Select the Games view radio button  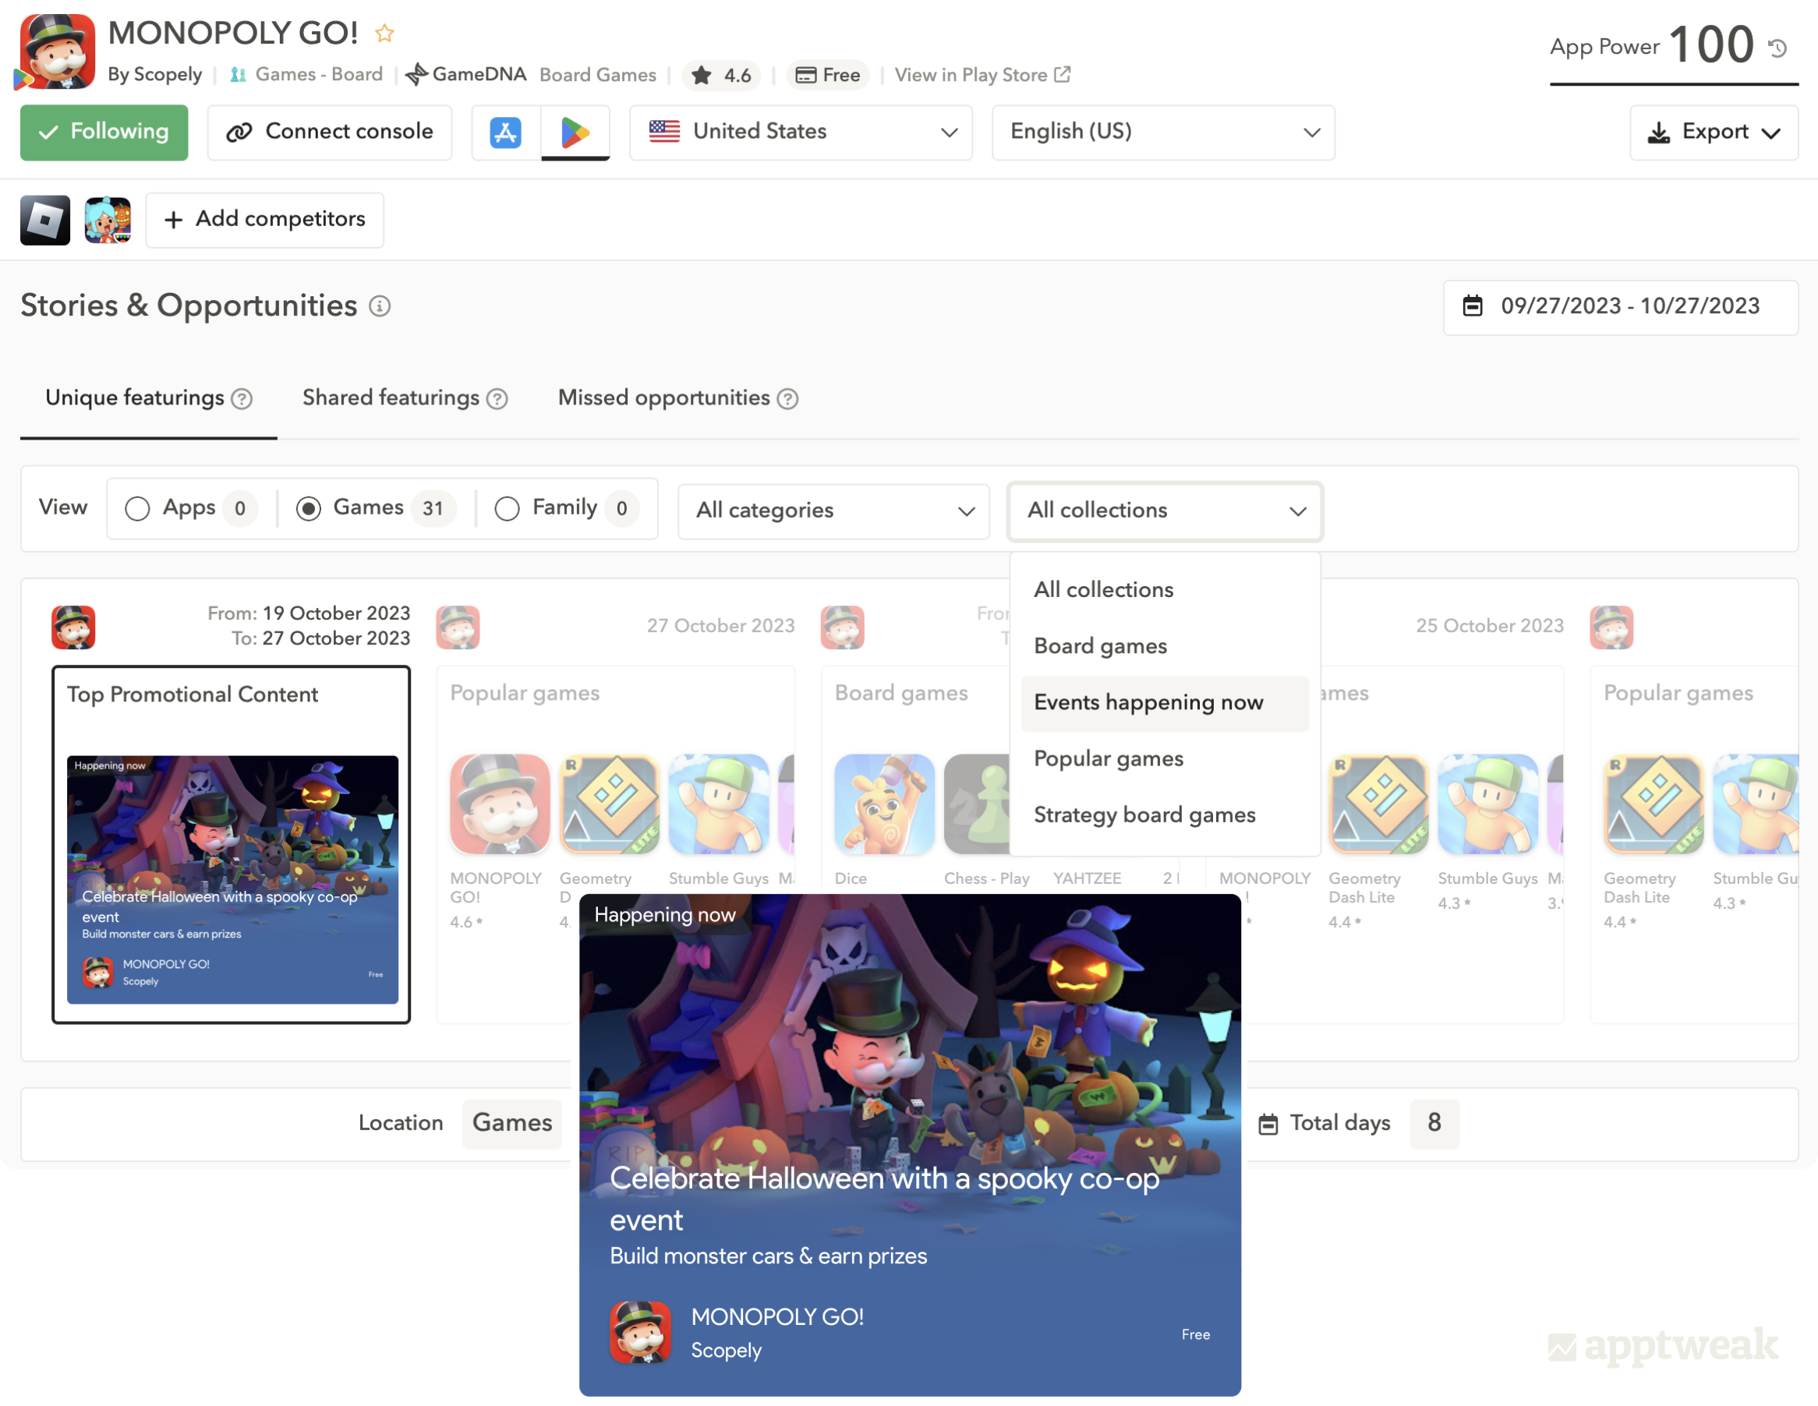click(308, 508)
